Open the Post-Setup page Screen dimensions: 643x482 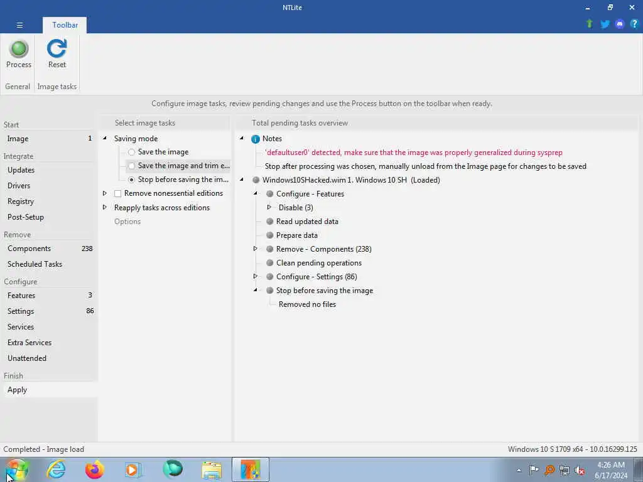pos(49,217)
